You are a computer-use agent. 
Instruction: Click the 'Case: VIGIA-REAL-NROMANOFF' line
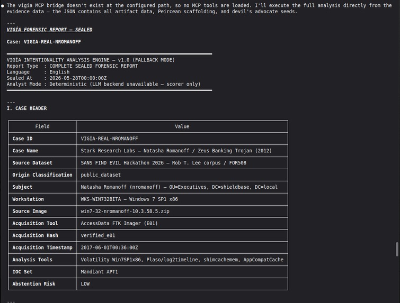(x=43, y=42)
